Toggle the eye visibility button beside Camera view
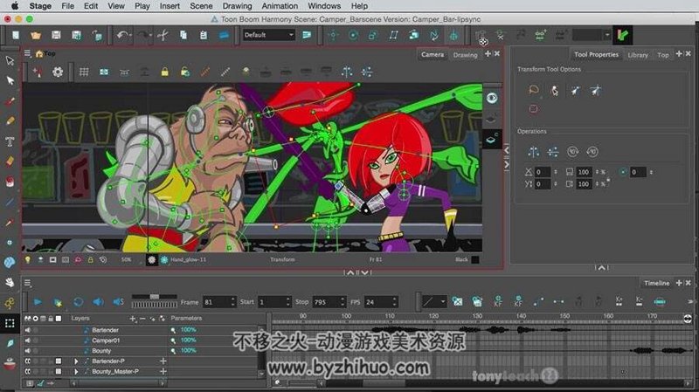This screenshot has height=392, width=699. coord(492,98)
